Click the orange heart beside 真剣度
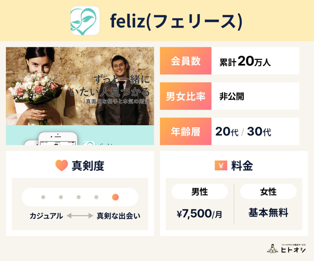Image resolution: width=314 pixels, height=261 pixels. click(61, 166)
